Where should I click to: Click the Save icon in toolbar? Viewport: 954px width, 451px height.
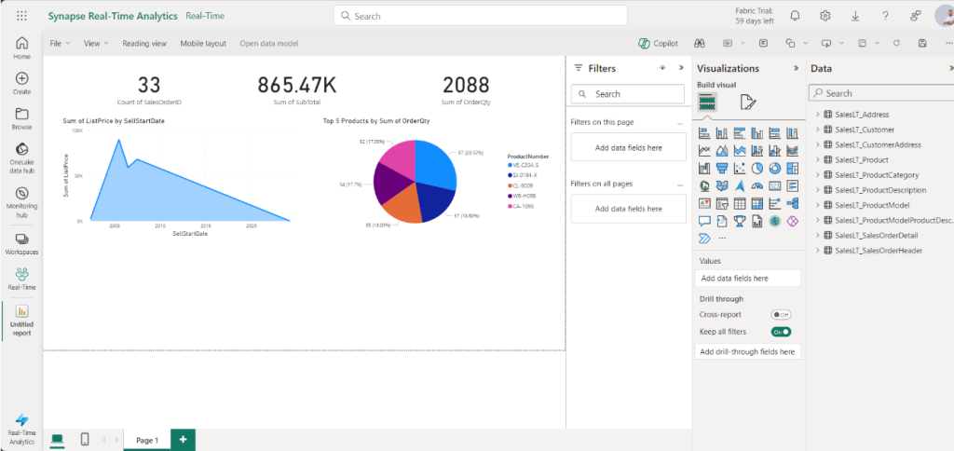pos(922,43)
